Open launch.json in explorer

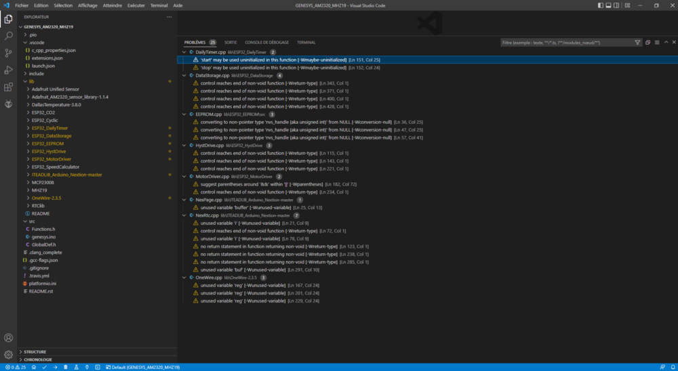[x=43, y=66]
